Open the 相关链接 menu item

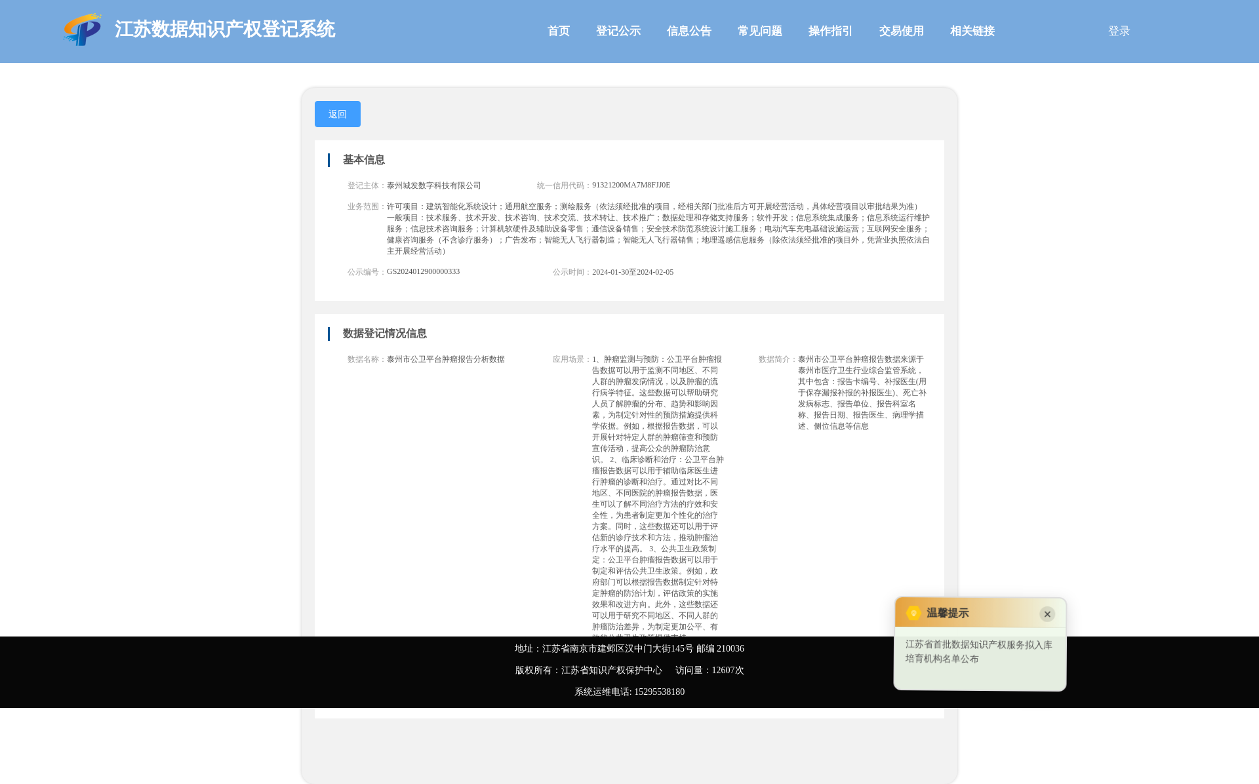972,31
